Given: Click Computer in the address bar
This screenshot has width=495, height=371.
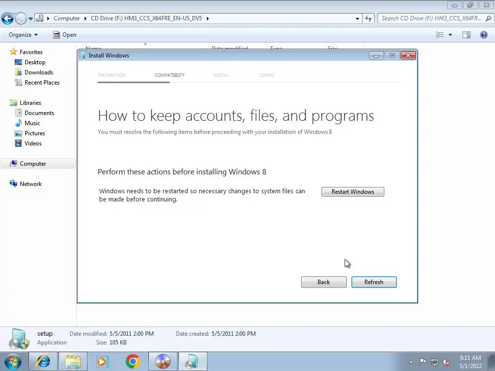Looking at the screenshot, I should coord(67,18).
